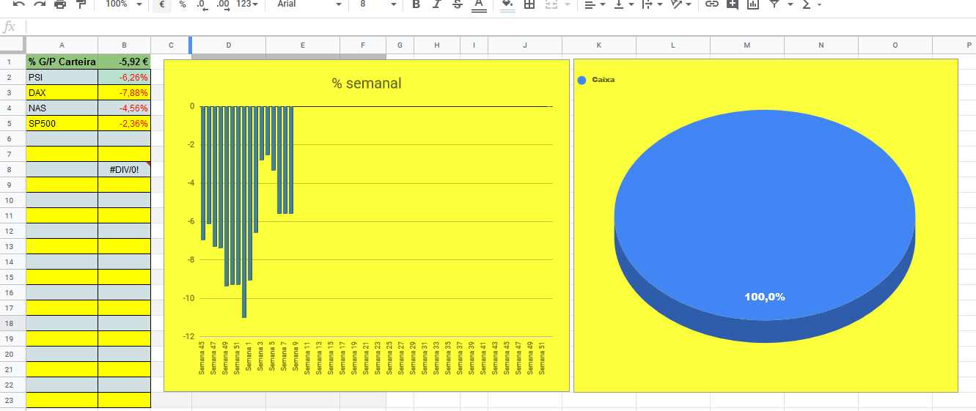Activate the paint format tool
976x411 pixels.
[x=81, y=4]
